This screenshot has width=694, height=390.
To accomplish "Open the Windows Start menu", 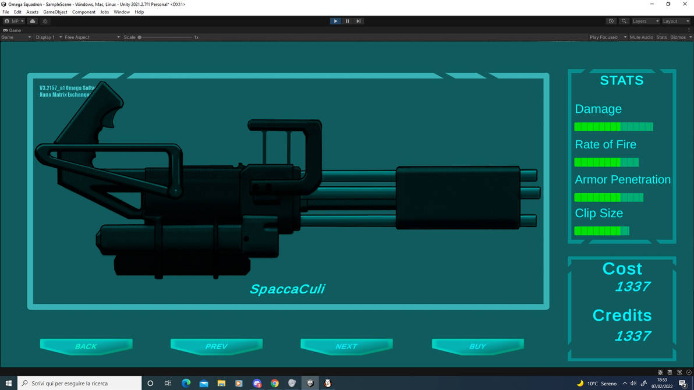I will click(x=8, y=383).
